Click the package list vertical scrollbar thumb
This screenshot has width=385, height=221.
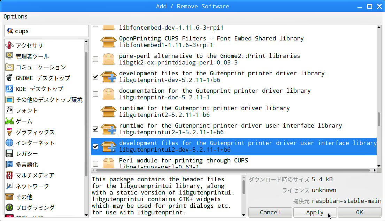[x=379, y=119]
